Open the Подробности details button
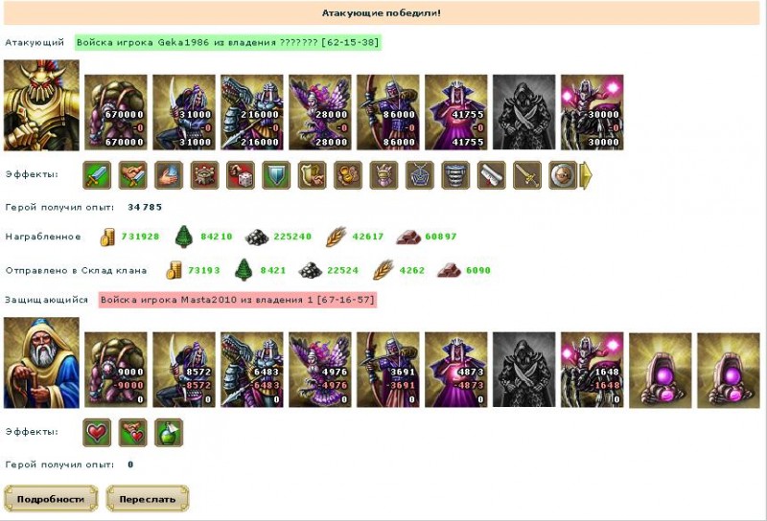Image resolution: width=767 pixels, height=521 pixels. click(51, 499)
